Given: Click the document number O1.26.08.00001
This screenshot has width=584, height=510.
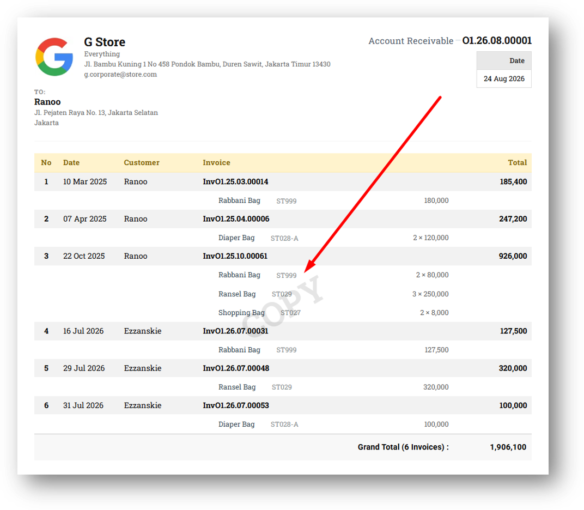Looking at the screenshot, I should click(497, 41).
